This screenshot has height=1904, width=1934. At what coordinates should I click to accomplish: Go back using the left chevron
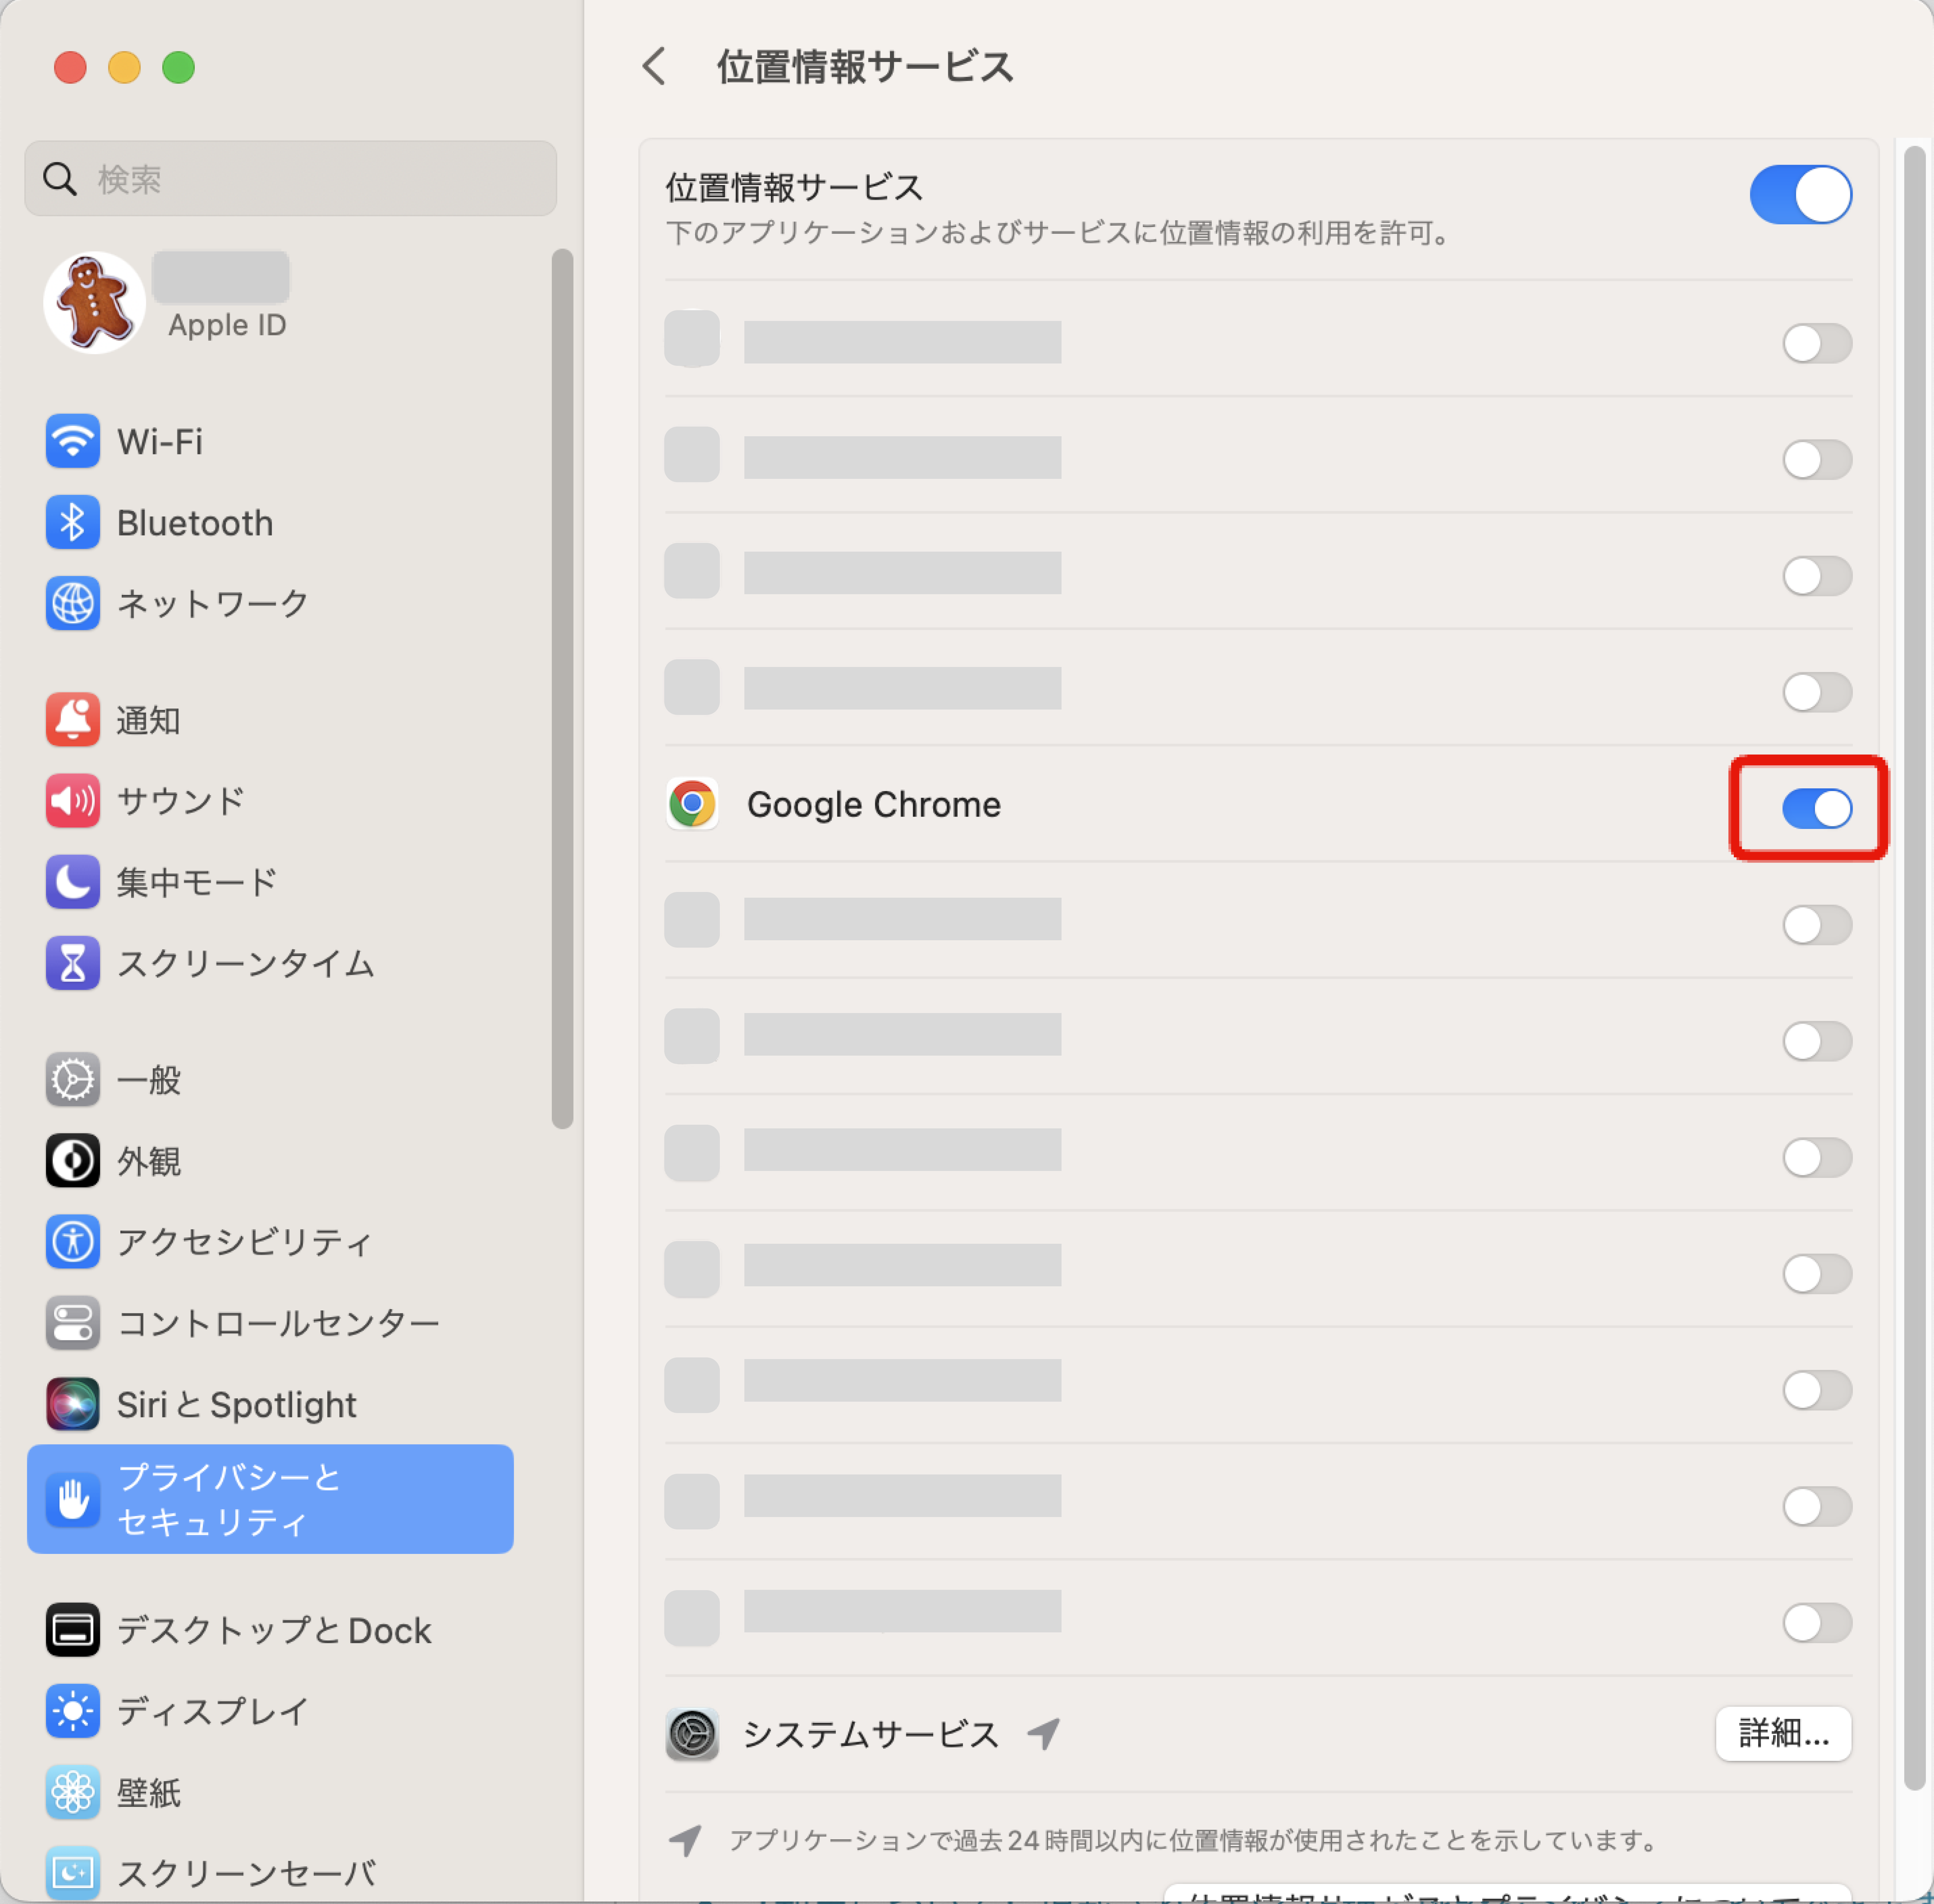[x=654, y=67]
